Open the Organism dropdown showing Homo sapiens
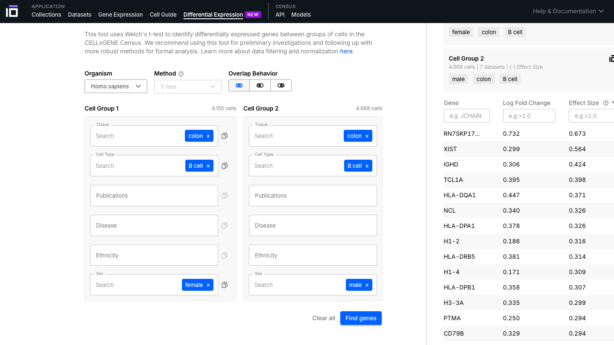The width and height of the screenshot is (614, 345). tap(116, 86)
